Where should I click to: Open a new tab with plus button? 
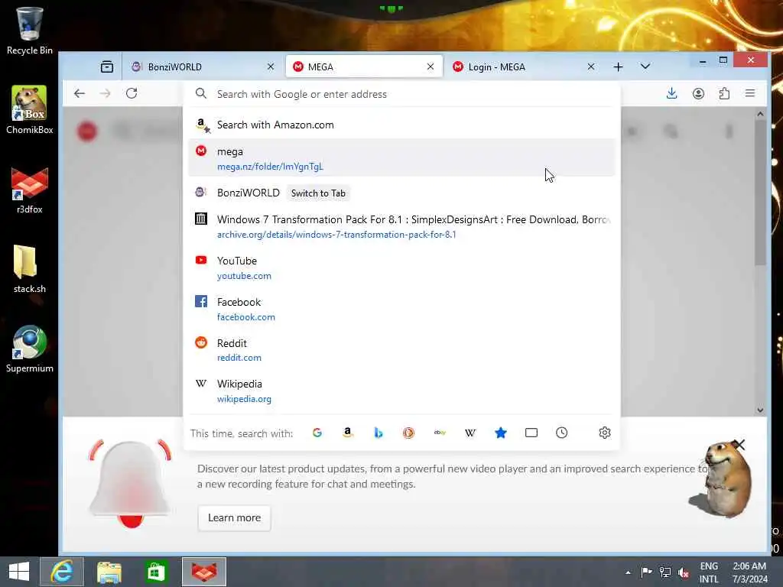(x=618, y=67)
